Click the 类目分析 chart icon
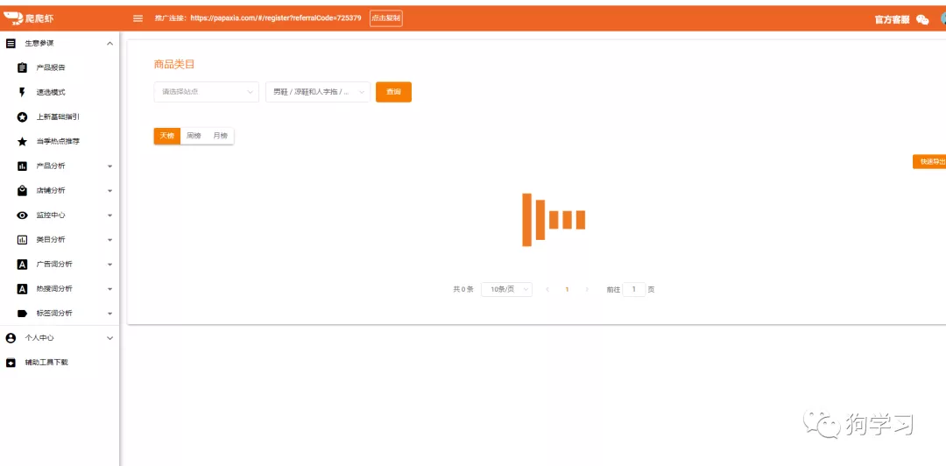This screenshot has height=466, width=946. [x=22, y=240]
